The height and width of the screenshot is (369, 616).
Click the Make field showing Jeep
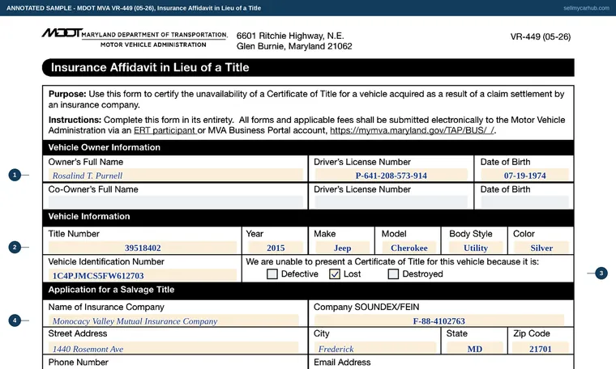point(342,248)
